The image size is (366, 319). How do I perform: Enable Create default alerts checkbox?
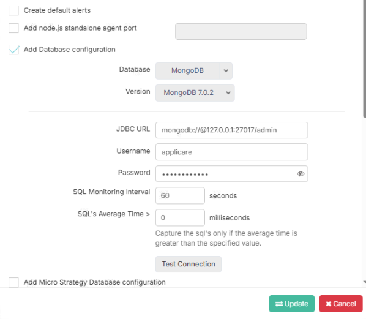[x=13, y=10]
